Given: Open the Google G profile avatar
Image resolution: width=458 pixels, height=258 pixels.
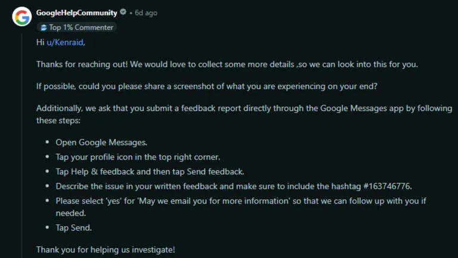Looking at the screenshot, I should pyautogui.click(x=22, y=16).
